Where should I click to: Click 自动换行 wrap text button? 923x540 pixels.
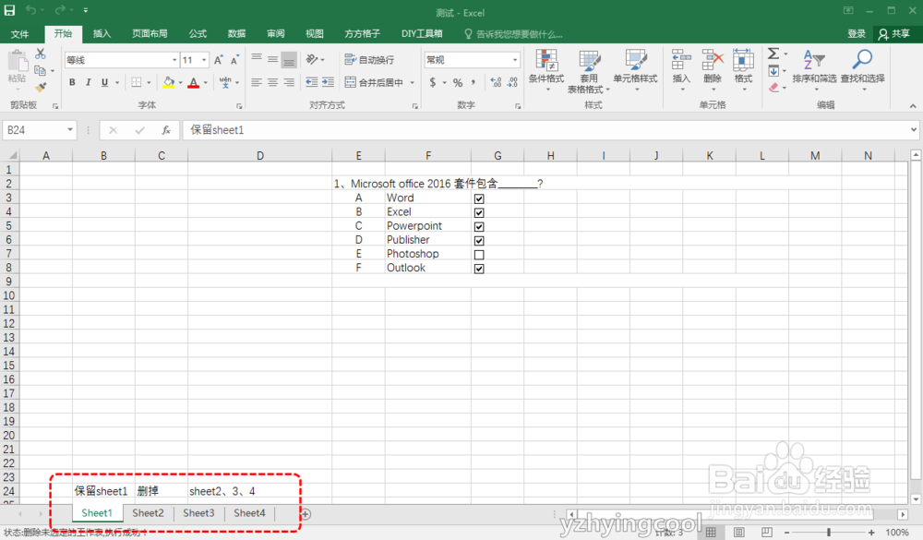click(x=370, y=59)
